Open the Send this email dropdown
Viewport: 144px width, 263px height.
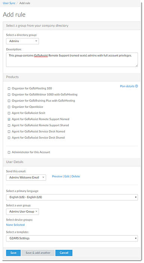tap(26, 177)
